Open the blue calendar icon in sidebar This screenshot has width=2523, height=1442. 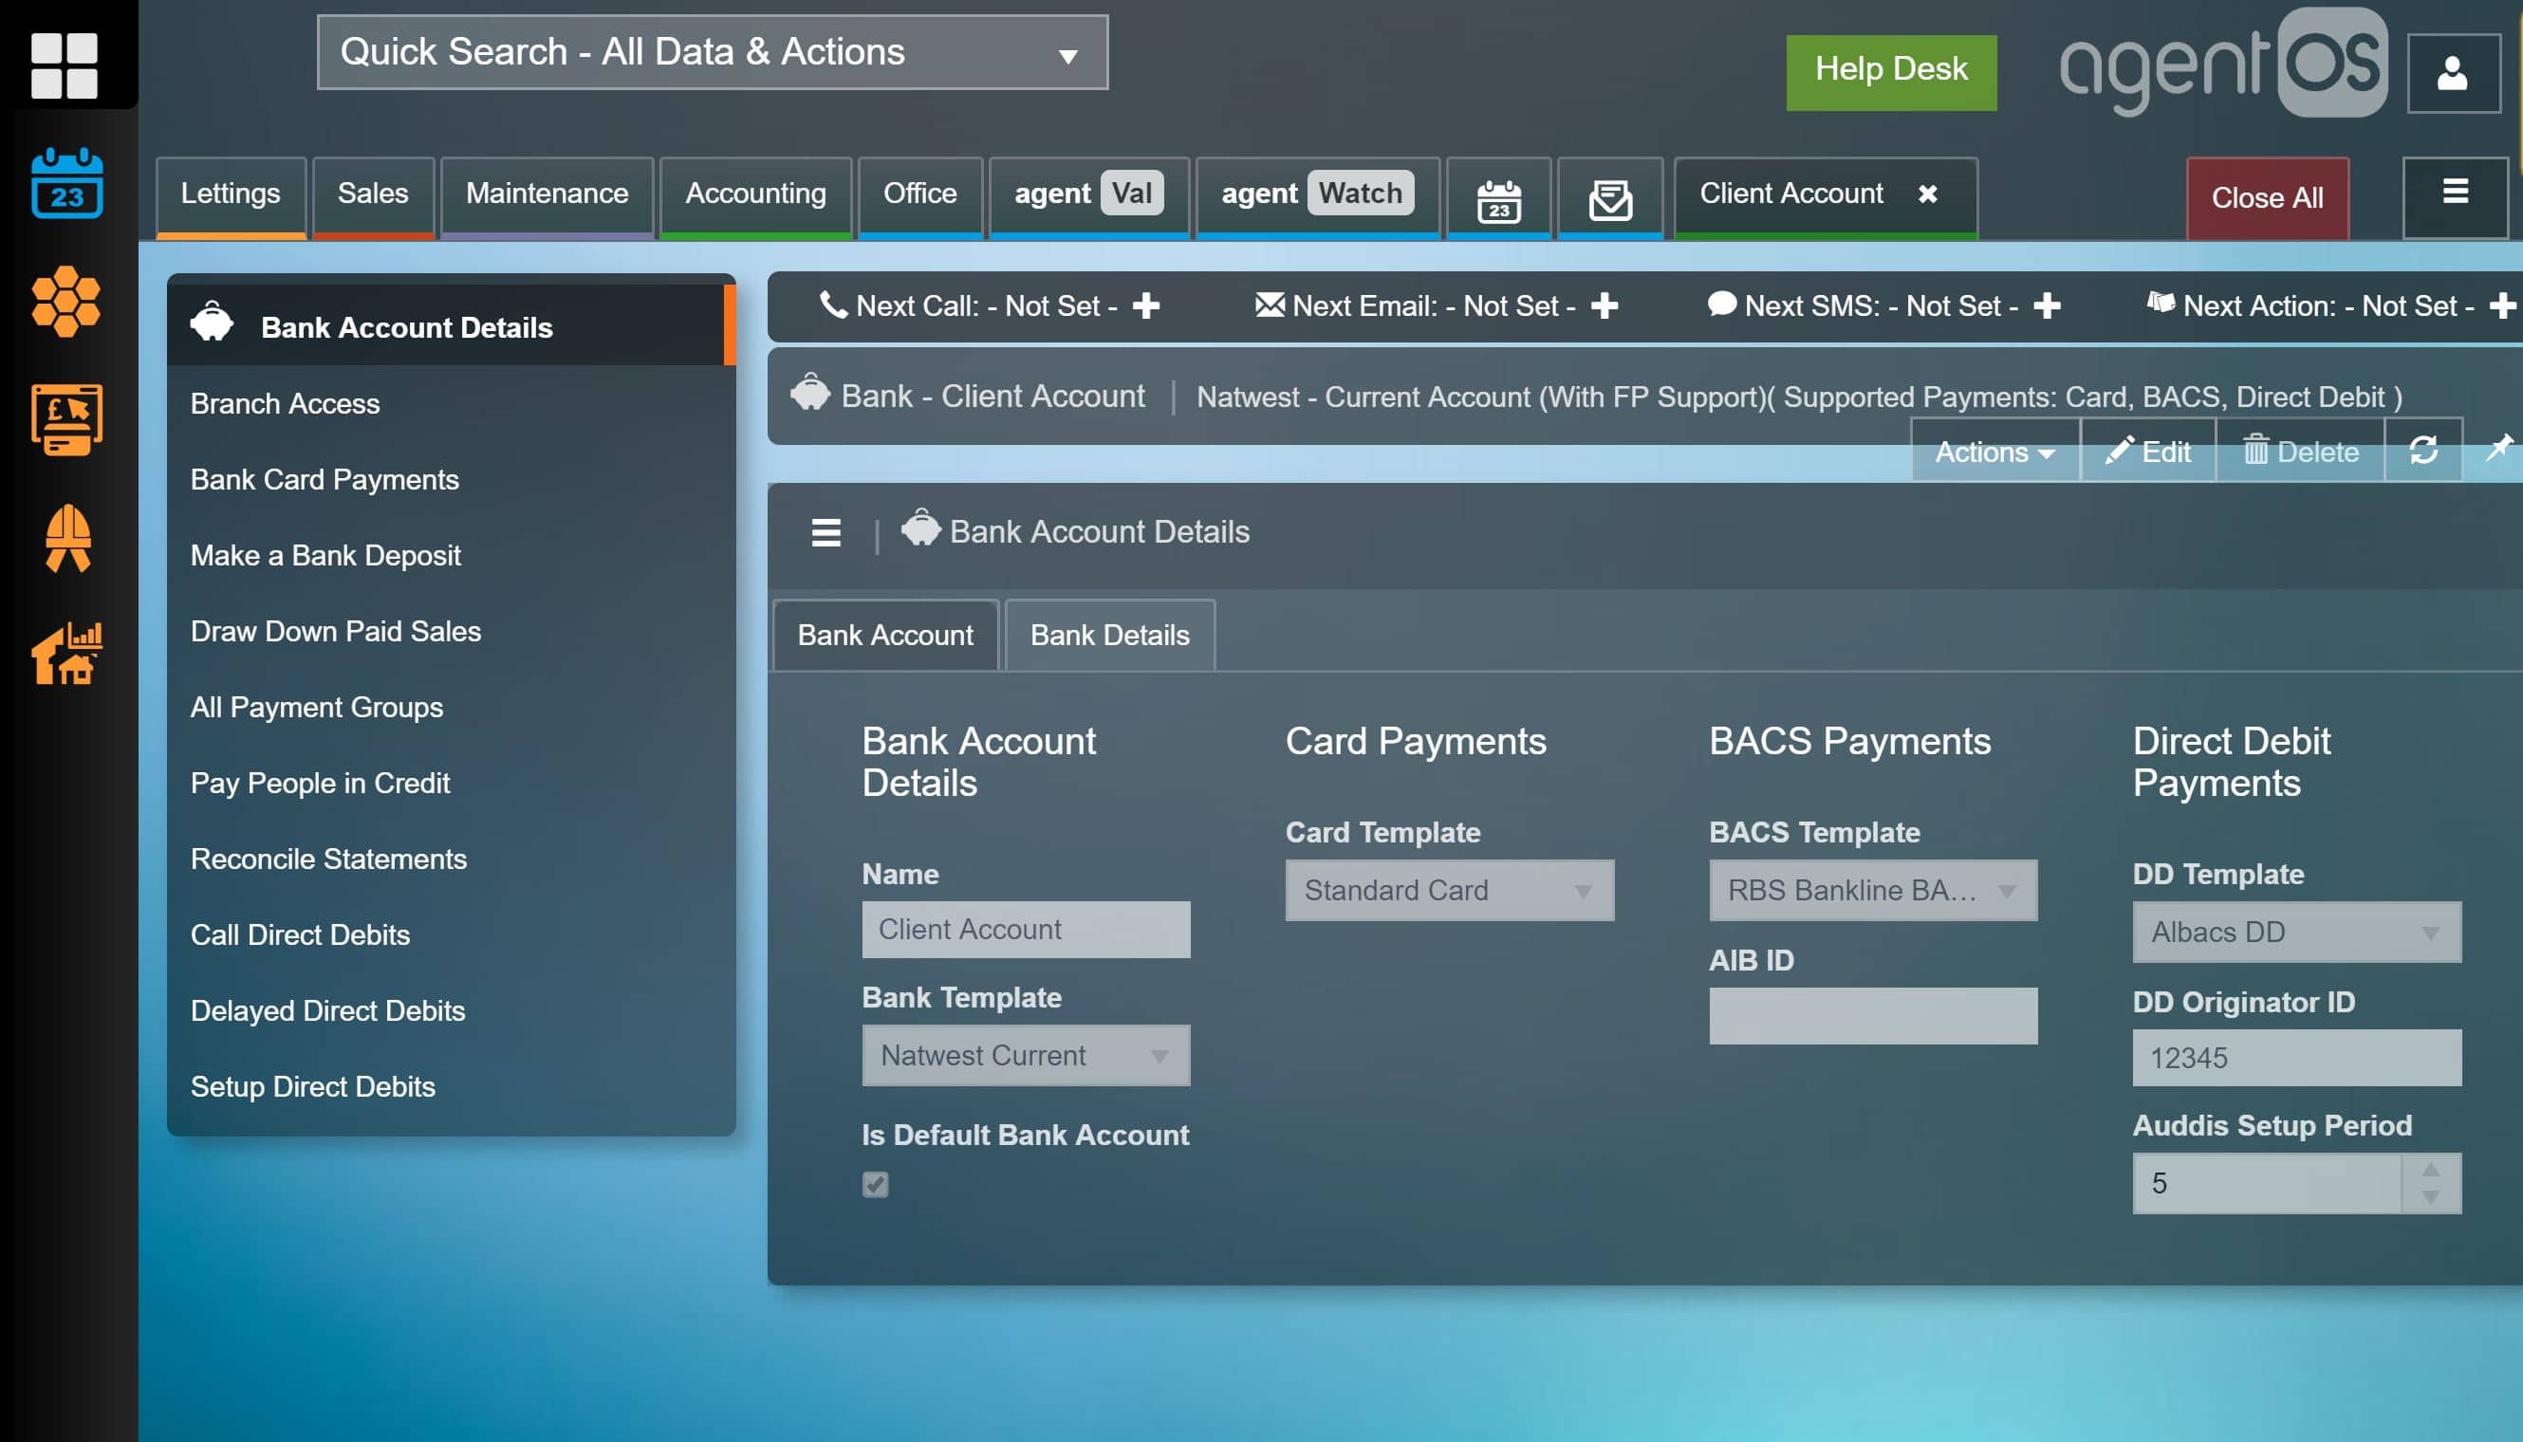(x=66, y=183)
